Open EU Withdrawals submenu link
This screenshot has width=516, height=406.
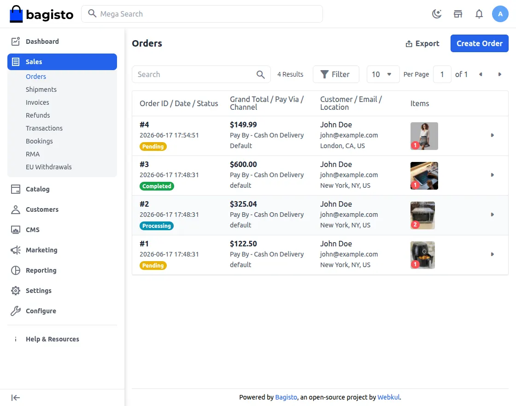[49, 167]
